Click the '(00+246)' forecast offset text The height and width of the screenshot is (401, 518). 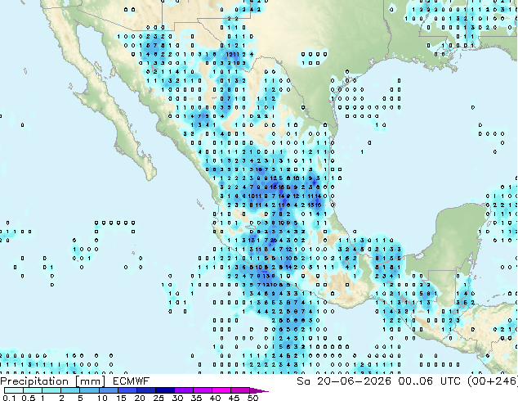tap(492, 381)
